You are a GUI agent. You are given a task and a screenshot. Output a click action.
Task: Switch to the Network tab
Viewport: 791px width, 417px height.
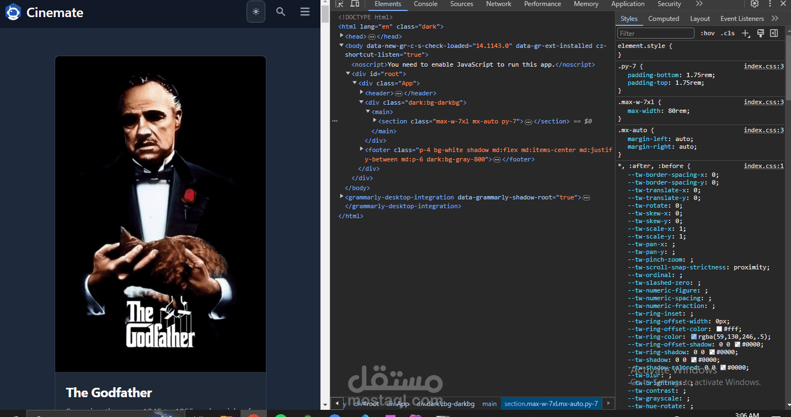pyautogui.click(x=499, y=4)
